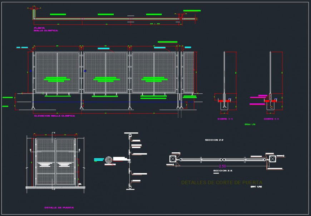
Task: Select the CORTE 1-1 label under left section
Action: (x=225, y=119)
